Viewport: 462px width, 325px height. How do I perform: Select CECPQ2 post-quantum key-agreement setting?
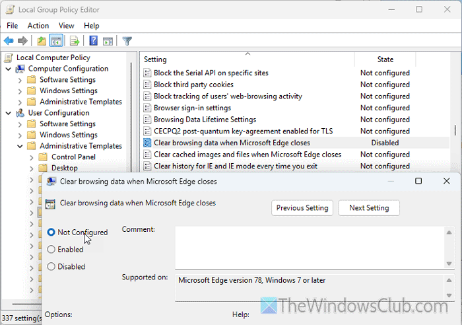coord(244,131)
